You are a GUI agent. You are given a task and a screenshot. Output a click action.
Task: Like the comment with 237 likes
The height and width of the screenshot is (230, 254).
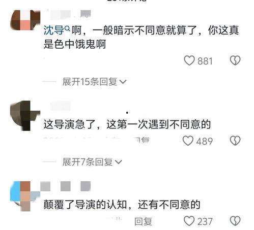point(189,221)
